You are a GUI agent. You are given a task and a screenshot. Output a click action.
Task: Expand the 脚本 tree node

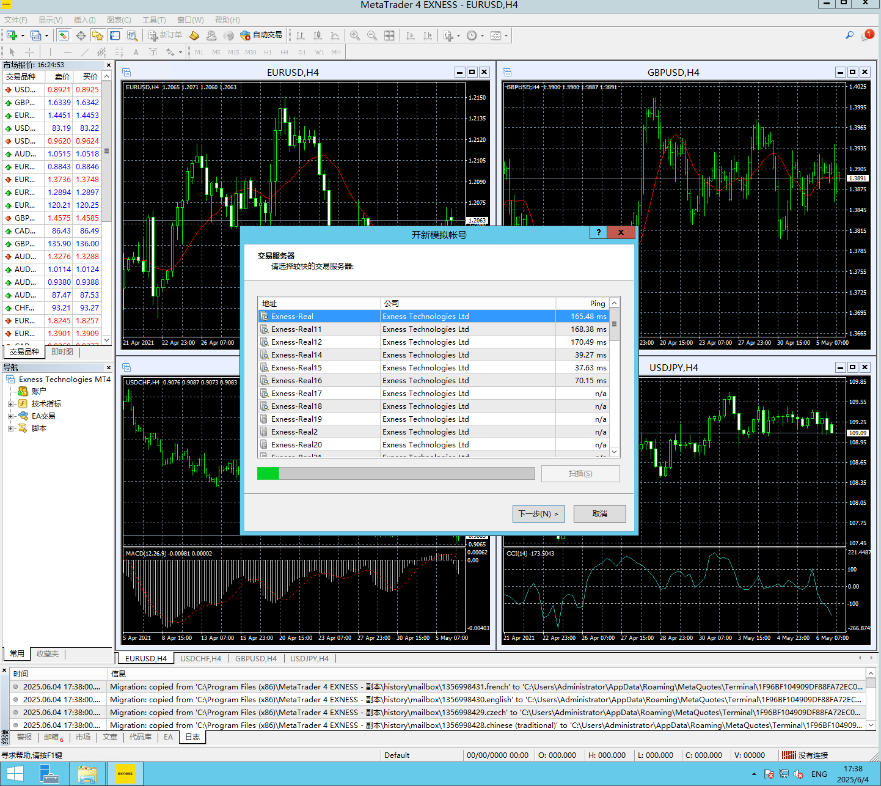(10, 428)
